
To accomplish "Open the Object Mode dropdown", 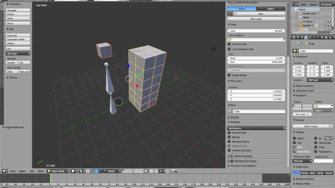I will pos(58,171).
